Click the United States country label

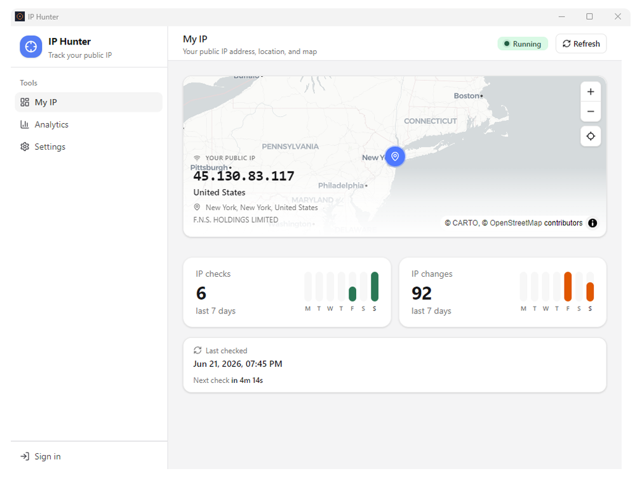(220, 192)
